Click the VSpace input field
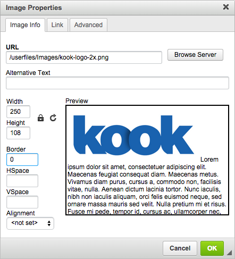235x259 pixels. tap(22, 202)
